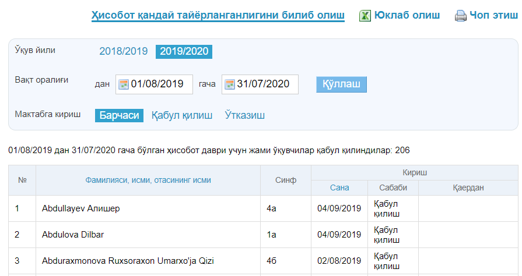
Task: Select the 2019/2020 school year
Action: tap(184, 51)
